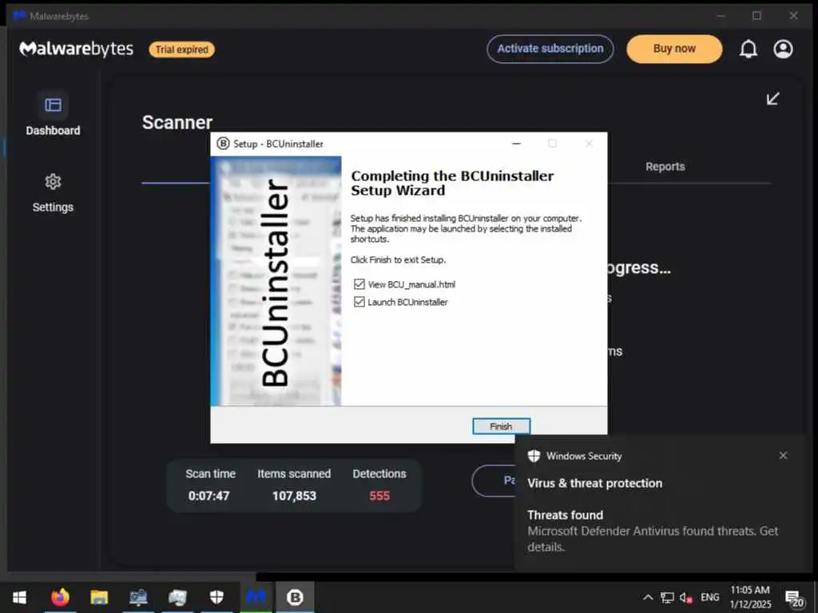Image resolution: width=818 pixels, height=613 pixels.
Task: Minimize the Malwarebytes window
Action: (721, 16)
